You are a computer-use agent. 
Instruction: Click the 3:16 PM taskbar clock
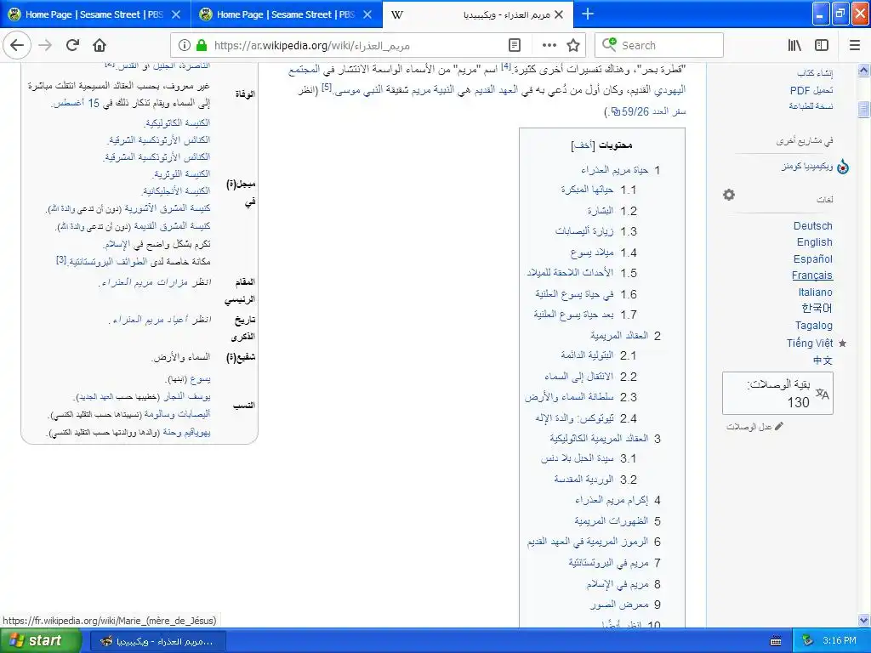pyautogui.click(x=840, y=640)
